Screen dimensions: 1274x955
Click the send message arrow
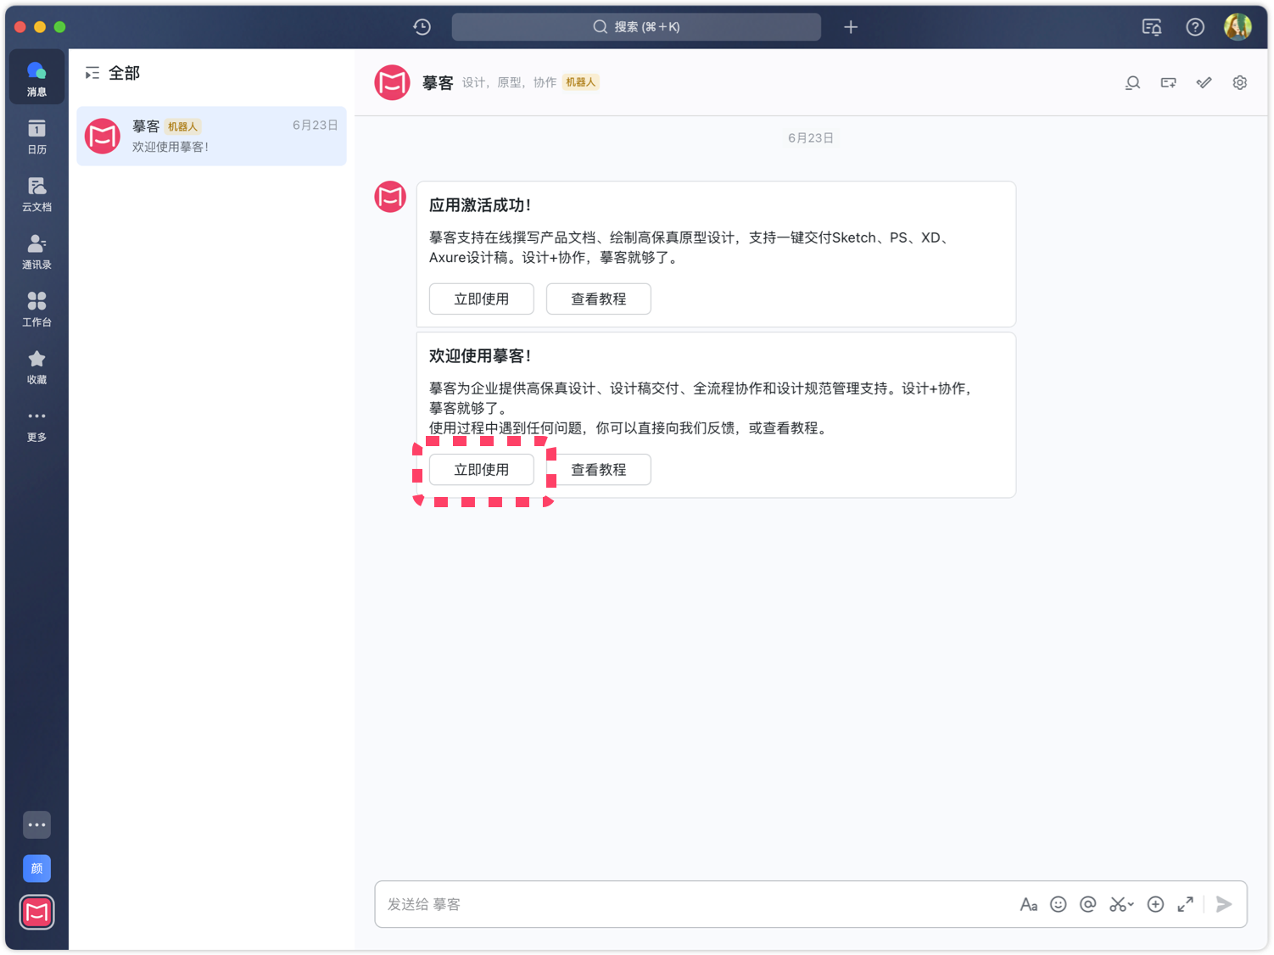[x=1224, y=904]
